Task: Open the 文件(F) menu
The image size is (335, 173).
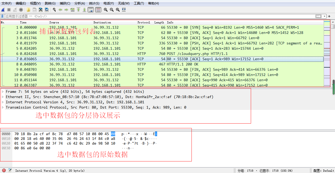Action: 7,3
